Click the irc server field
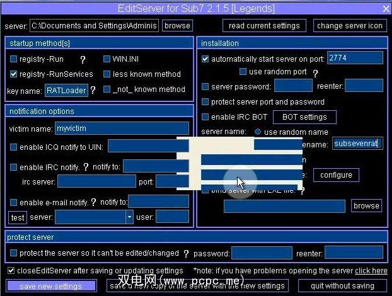Image resolution: width=392 pixels, height=296 pixels. [97, 181]
